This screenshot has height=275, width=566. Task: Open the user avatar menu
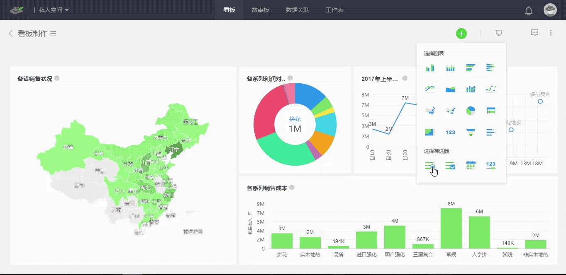550,10
